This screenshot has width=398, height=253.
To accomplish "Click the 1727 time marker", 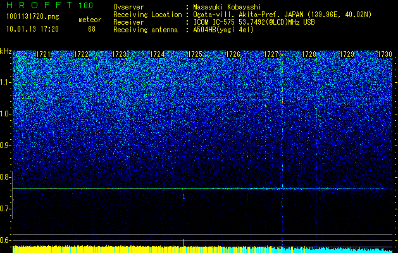I will tap(271, 54).
